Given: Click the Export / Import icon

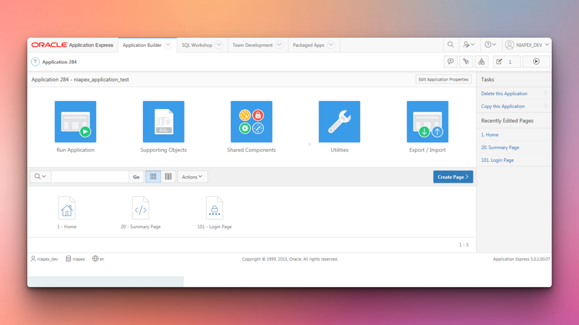Looking at the screenshot, I should [427, 122].
